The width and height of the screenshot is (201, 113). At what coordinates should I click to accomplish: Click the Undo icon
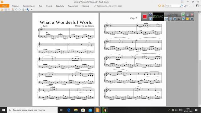tap(16, 9)
